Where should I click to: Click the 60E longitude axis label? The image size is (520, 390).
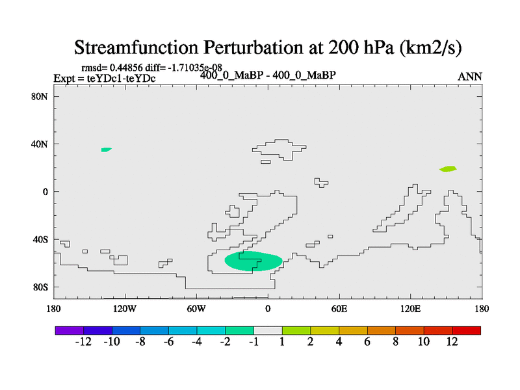pos(339,308)
